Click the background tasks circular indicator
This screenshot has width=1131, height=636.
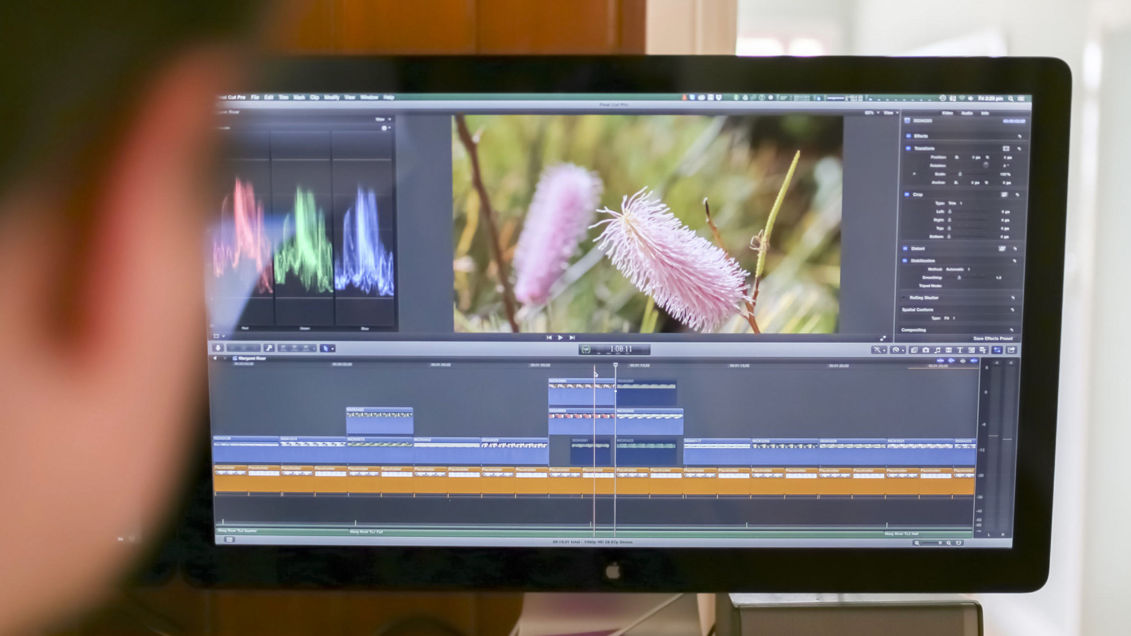[x=586, y=349]
